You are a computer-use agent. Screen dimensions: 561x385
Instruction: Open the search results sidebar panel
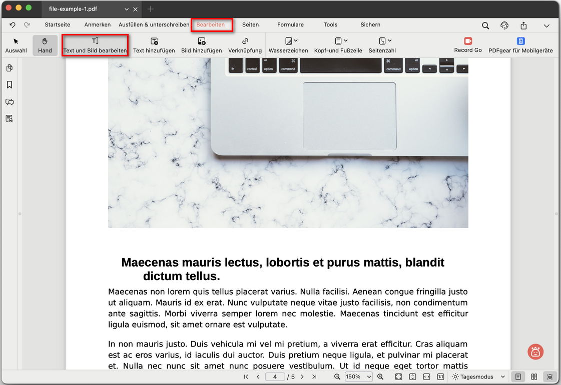click(x=10, y=118)
